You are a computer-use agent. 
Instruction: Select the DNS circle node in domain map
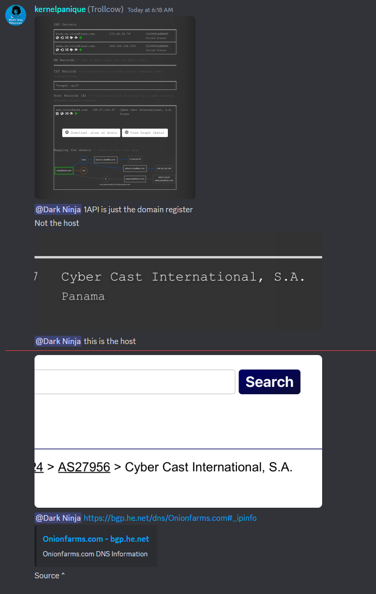click(x=84, y=159)
